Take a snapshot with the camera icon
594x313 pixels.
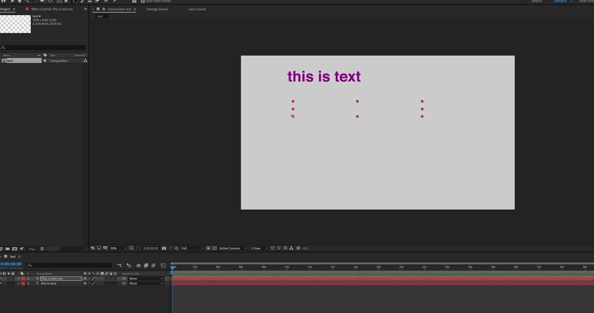(x=164, y=248)
